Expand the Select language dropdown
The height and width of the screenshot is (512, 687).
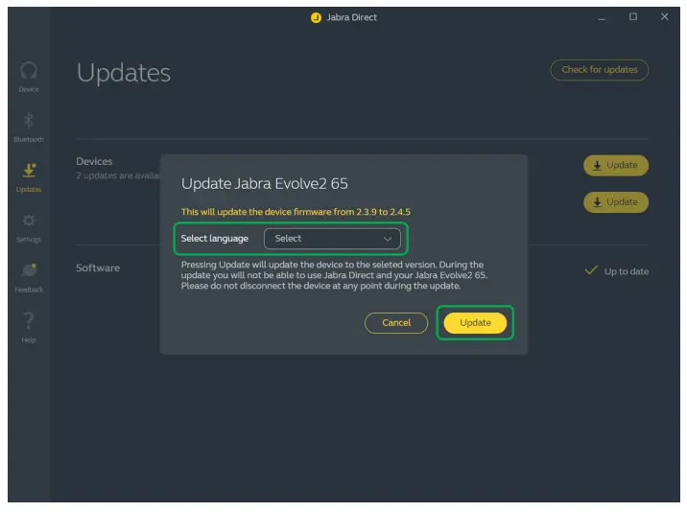(332, 239)
